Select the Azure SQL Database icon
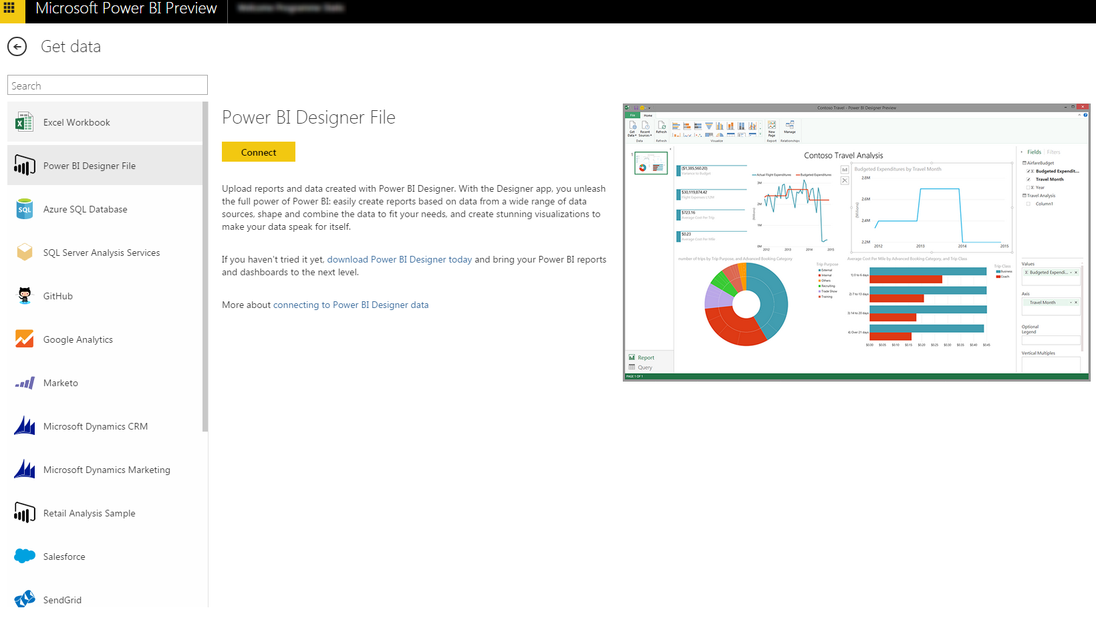 pyautogui.click(x=25, y=209)
